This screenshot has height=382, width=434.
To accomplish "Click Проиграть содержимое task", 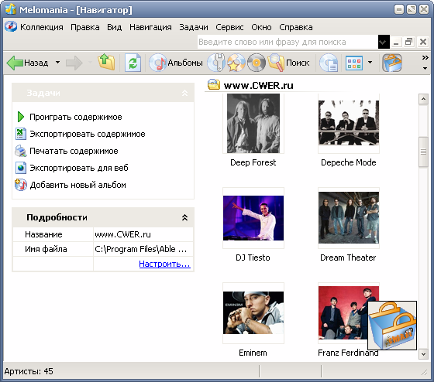I will (x=76, y=117).
